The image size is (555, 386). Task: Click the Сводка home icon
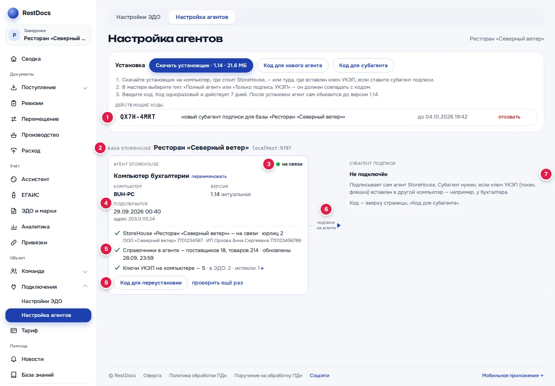(x=14, y=59)
